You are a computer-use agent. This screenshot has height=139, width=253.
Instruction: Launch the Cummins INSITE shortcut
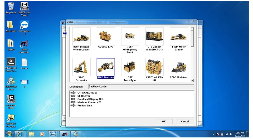pyautogui.click(x=11, y=102)
